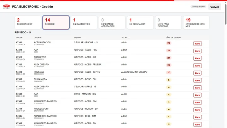Image resolution: width=227 pixels, height=128 pixels.
Task: Click the page vertical scrollbar
Action: (225, 15)
